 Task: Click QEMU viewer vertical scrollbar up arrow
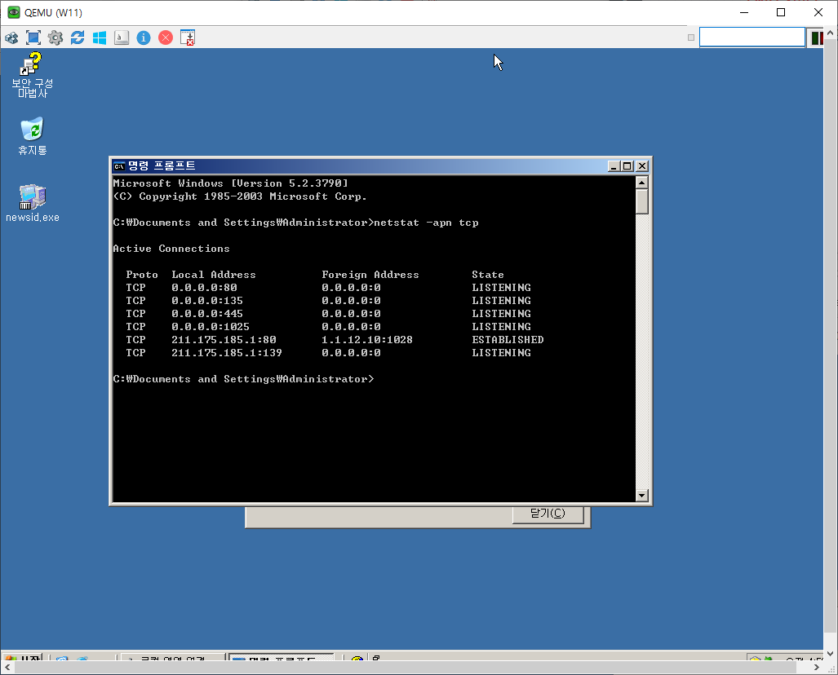pyautogui.click(x=830, y=33)
